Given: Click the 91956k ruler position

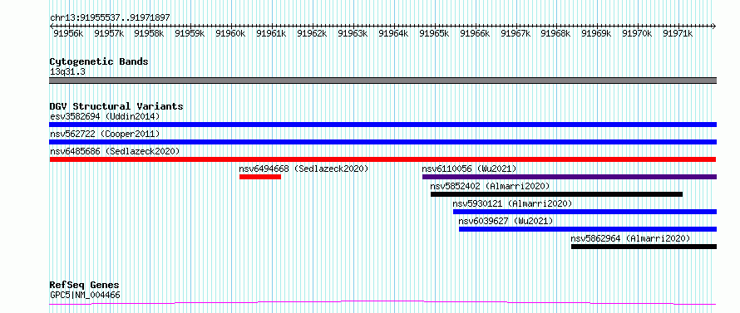Looking at the screenshot, I should [x=68, y=33].
